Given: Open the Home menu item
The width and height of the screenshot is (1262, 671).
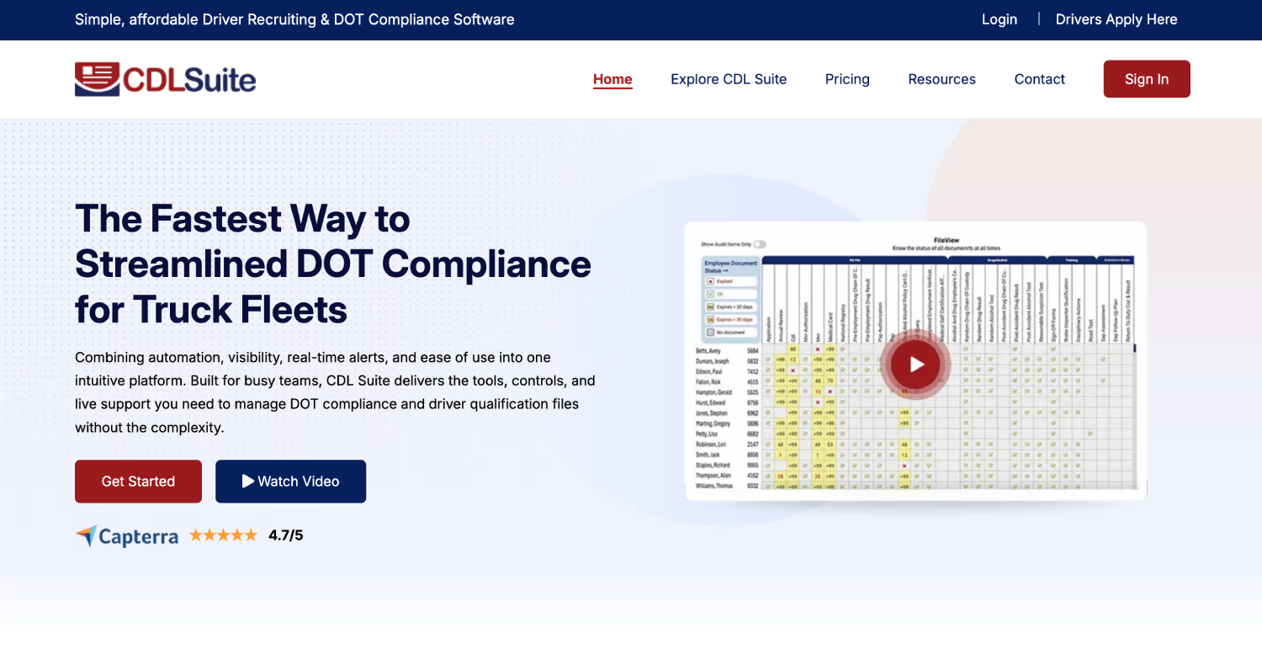Looking at the screenshot, I should [612, 79].
